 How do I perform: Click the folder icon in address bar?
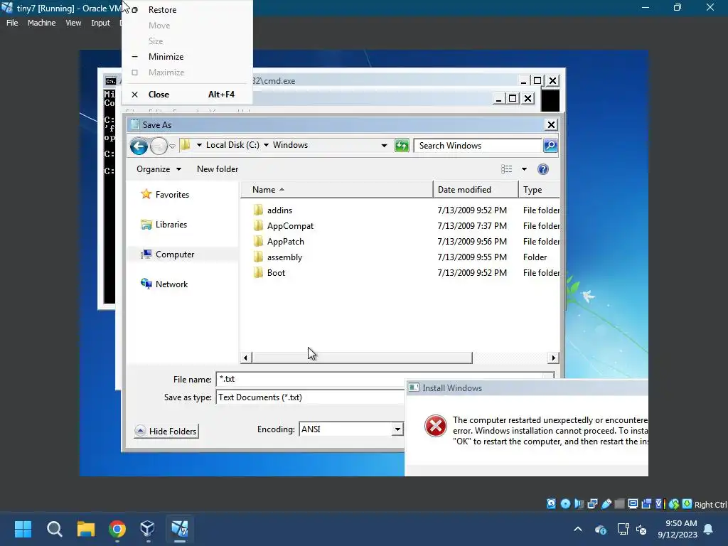pos(185,145)
